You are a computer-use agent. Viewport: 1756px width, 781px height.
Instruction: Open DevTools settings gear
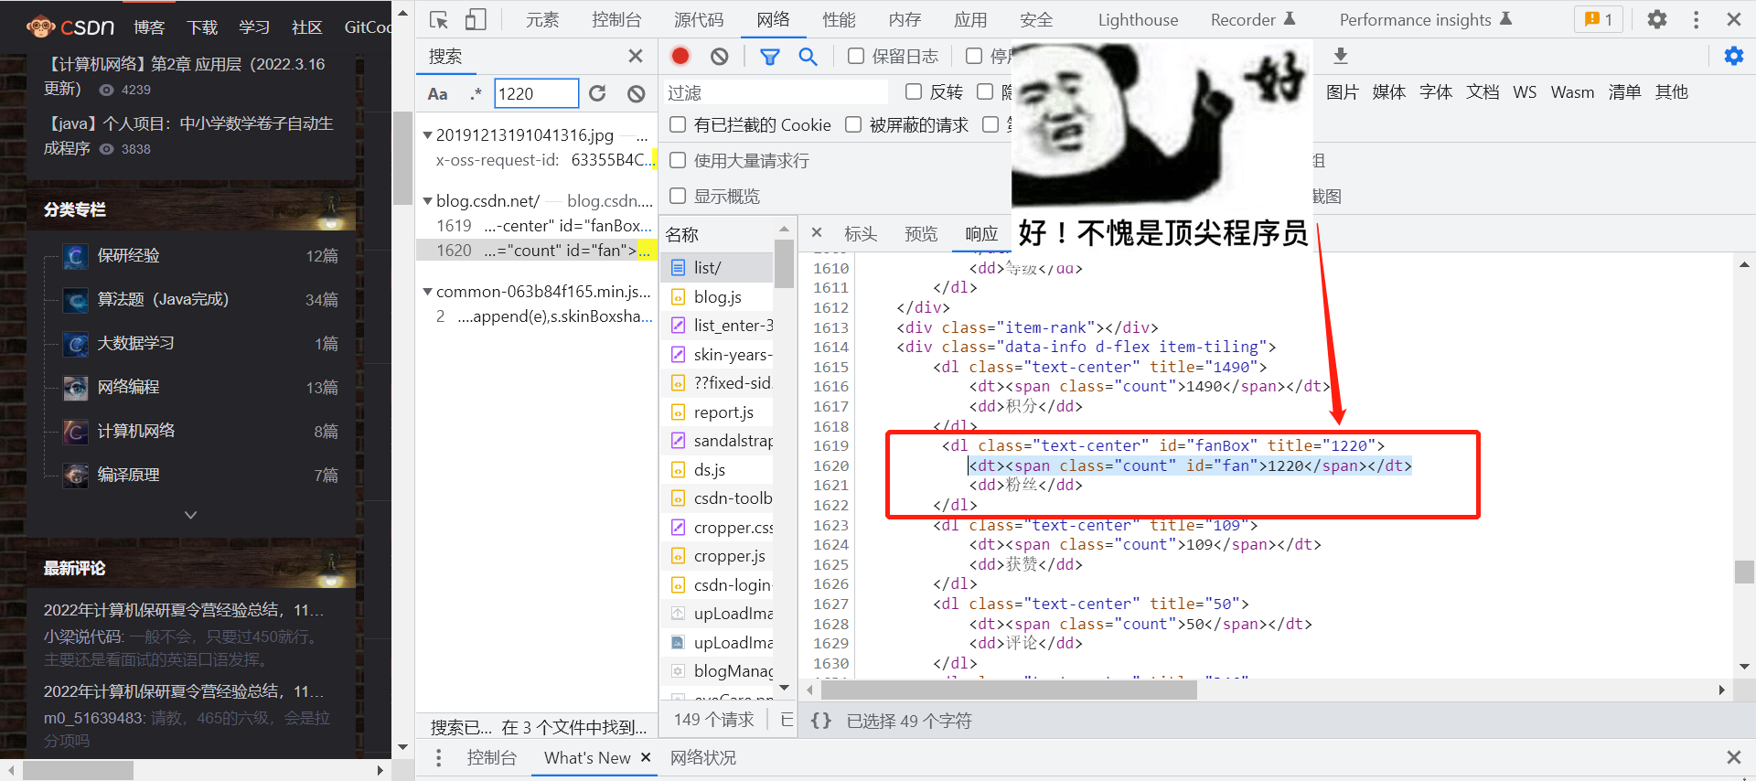[x=1656, y=19]
